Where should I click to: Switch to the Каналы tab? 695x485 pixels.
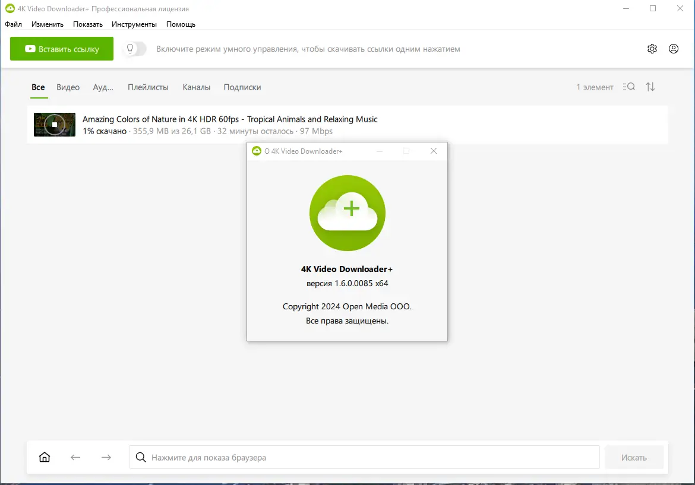(x=197, y=87)
